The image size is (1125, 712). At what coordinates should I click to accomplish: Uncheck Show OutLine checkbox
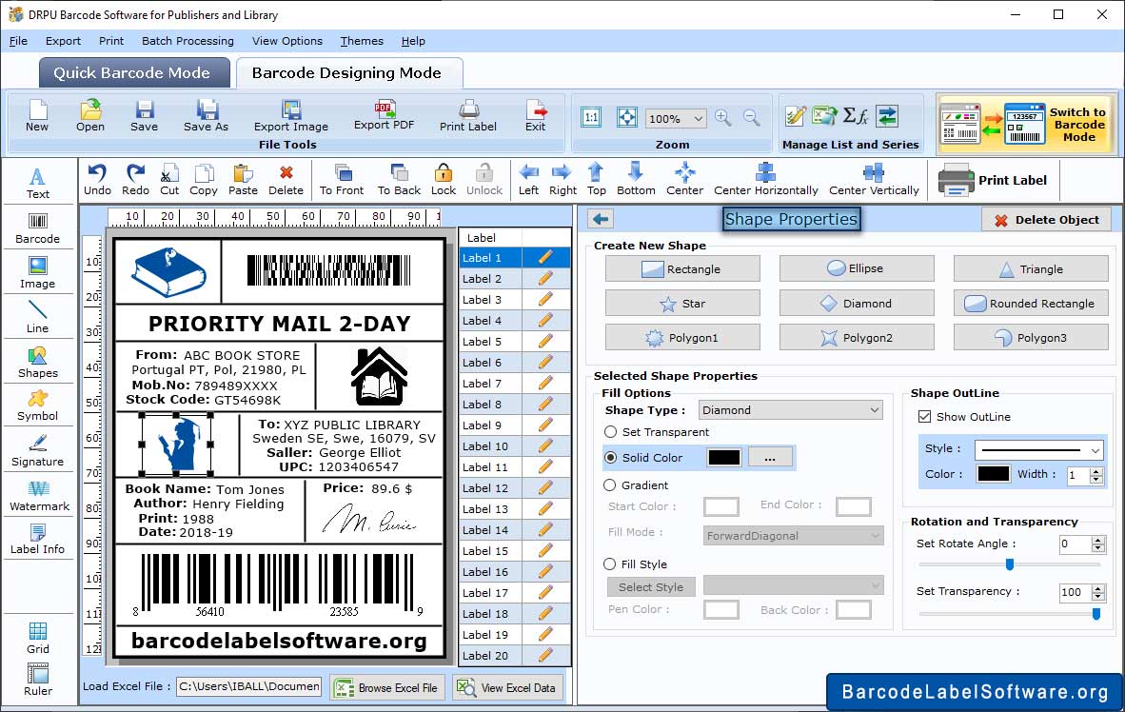pyautogui.click(x=925, y=416)
